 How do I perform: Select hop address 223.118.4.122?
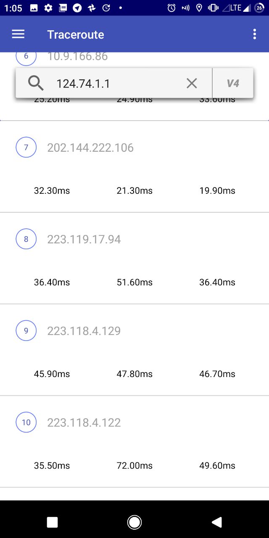[x=84, y=422]
